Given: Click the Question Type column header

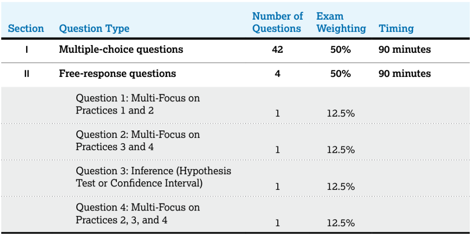Looking at the screenshot, I should click(x=94, y=28).
